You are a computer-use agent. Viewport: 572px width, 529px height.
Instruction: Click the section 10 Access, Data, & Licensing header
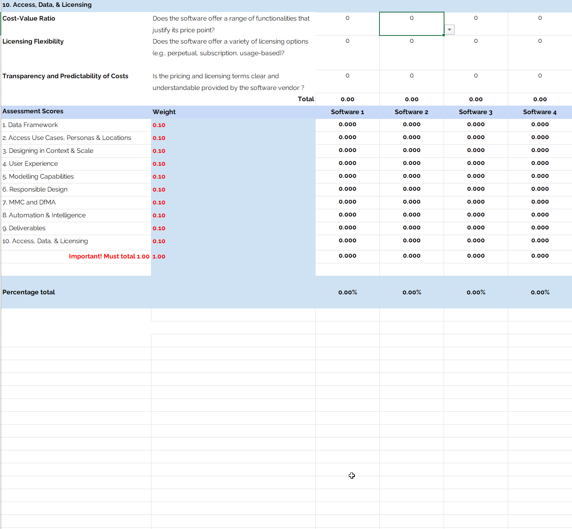click(47, 5)
